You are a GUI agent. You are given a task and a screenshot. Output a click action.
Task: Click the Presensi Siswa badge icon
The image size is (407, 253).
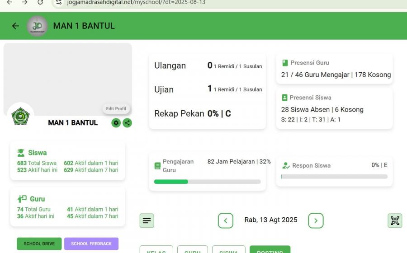click(x=284, y=98)
